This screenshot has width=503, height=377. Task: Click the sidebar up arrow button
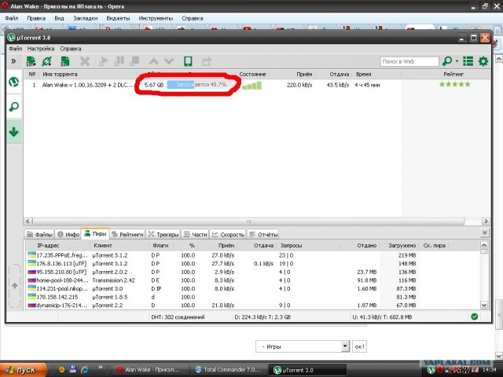pyautogui.click(x=15, y=285)
